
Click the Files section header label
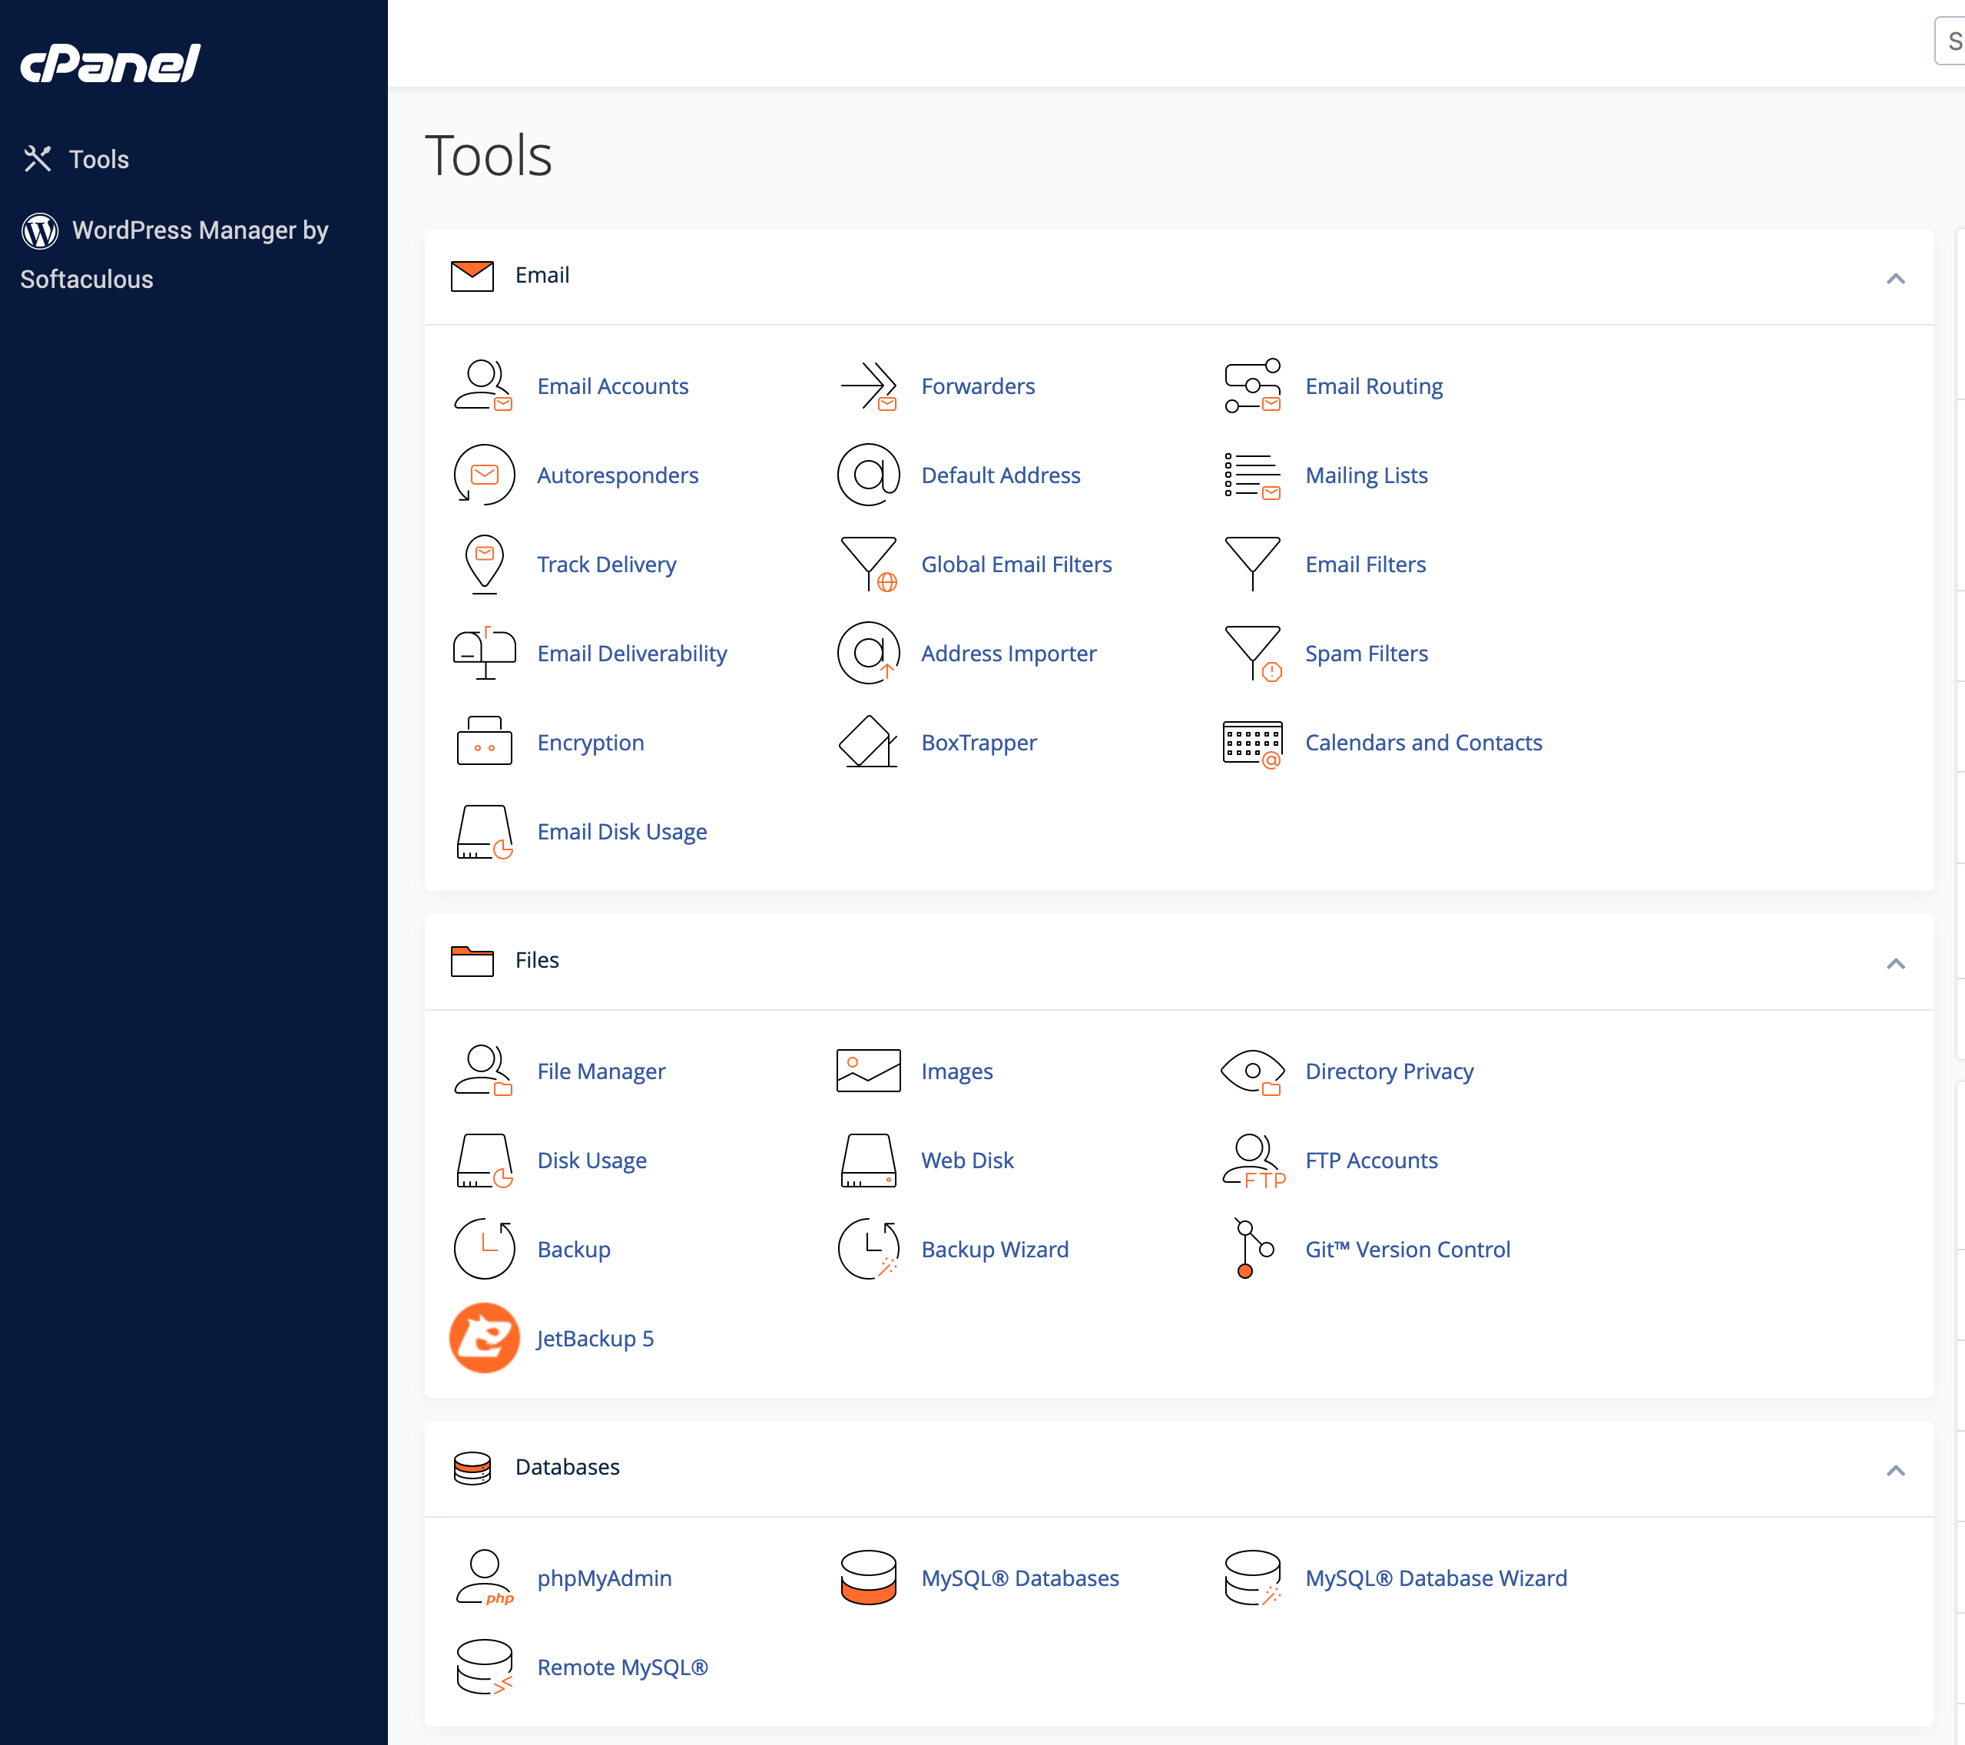coord(536,961)
